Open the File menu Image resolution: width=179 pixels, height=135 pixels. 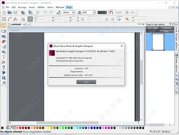pos(7,7)
